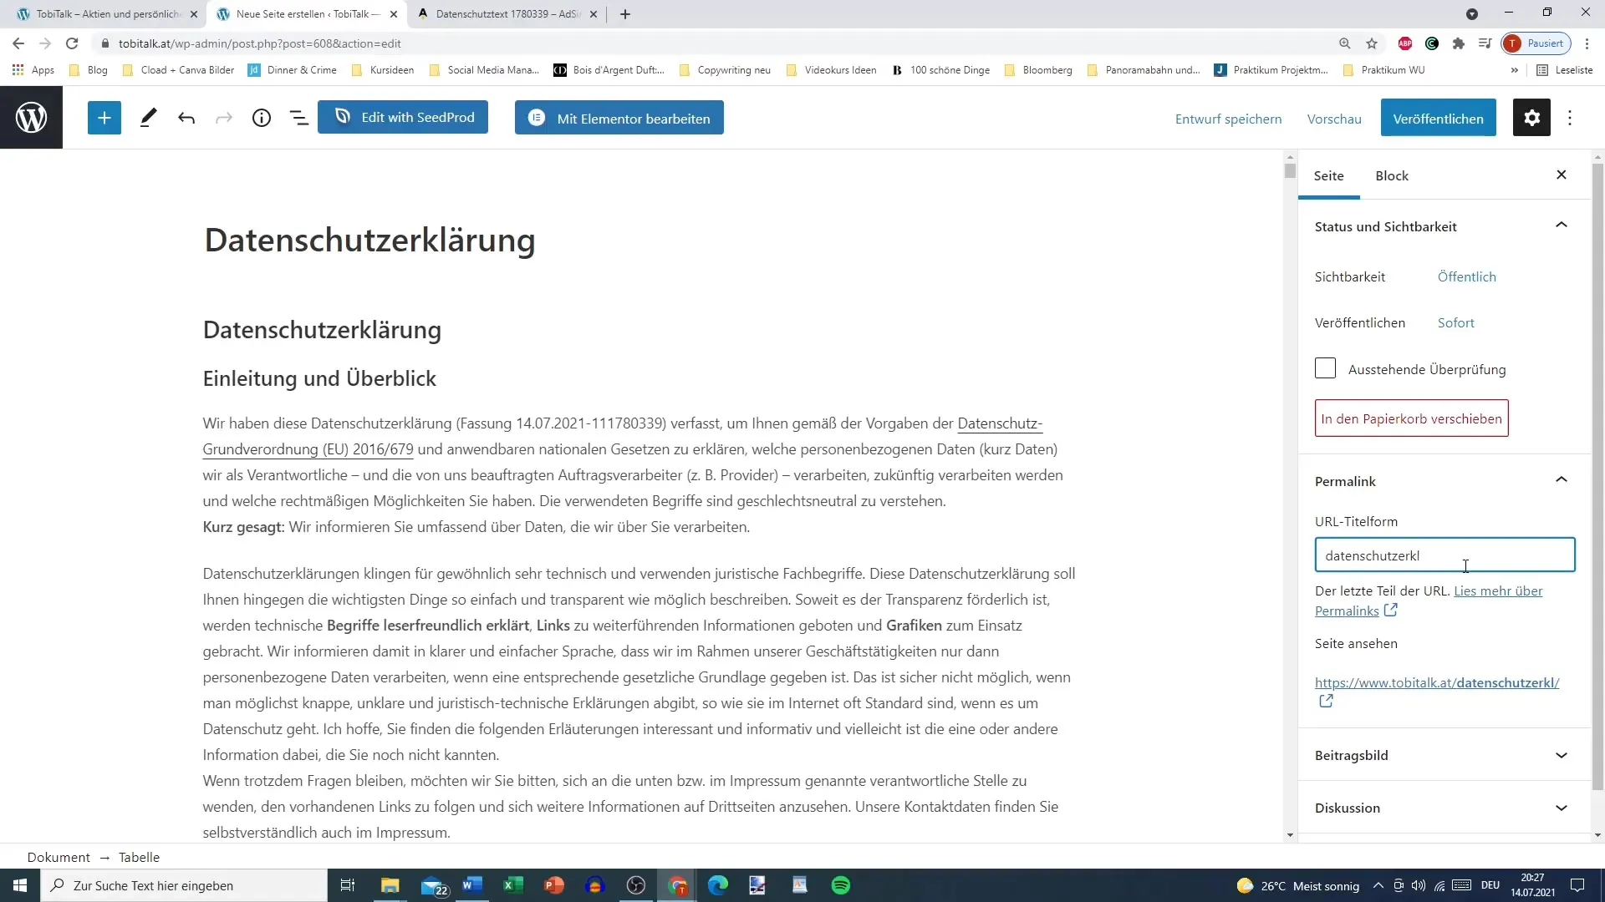Collapse the Permalink section

pyautogui.click(x=1562, y=480)
